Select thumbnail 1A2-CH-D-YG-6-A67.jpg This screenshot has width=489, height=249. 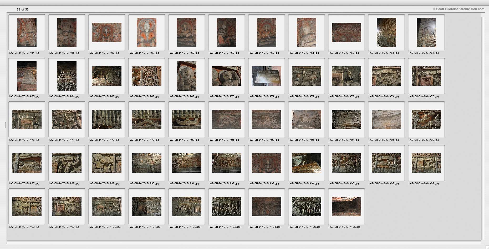coord(107,76)
